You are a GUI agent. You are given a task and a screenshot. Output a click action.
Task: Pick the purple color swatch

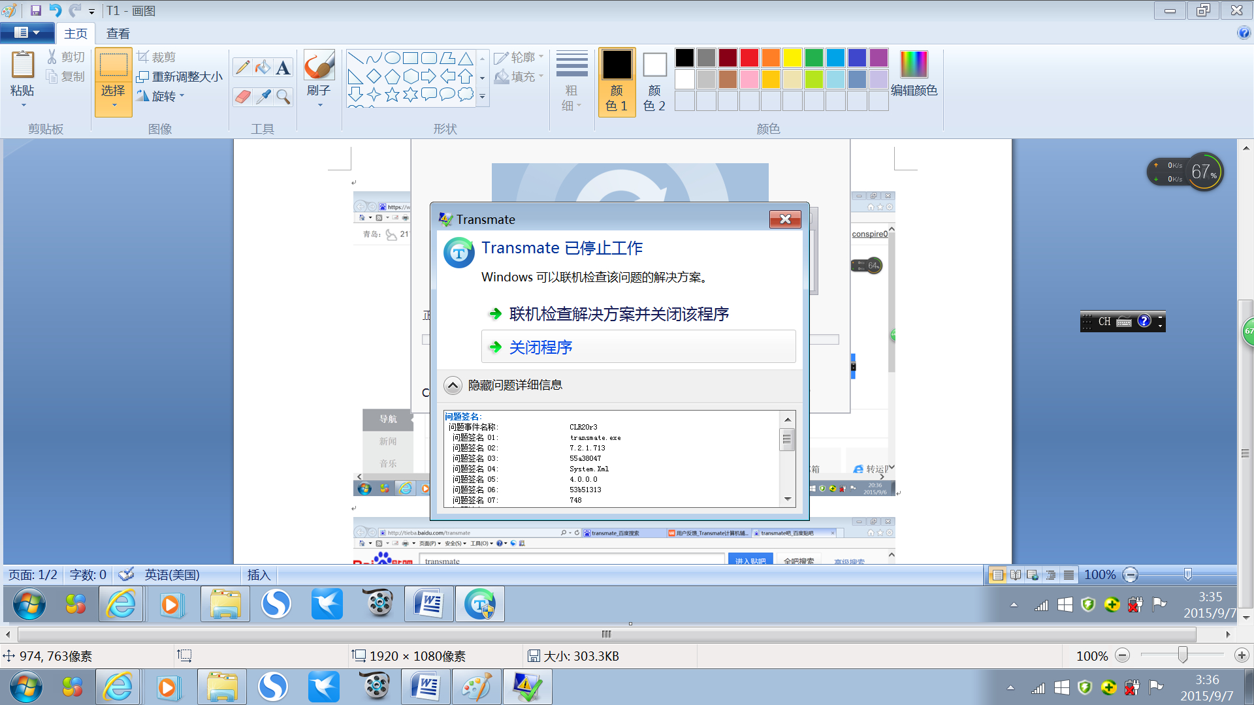coord(878,58)
